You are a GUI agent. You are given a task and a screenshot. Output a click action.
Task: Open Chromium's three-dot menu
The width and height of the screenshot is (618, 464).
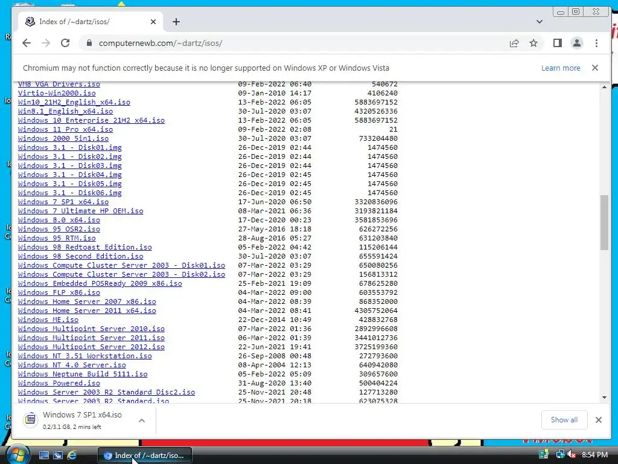[596, 43]
